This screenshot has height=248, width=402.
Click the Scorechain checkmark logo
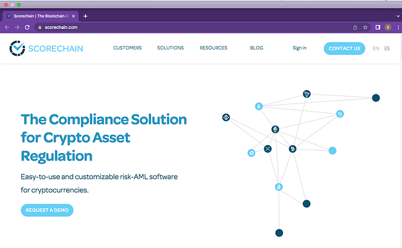pyautogui.click(x=17, y=48)
